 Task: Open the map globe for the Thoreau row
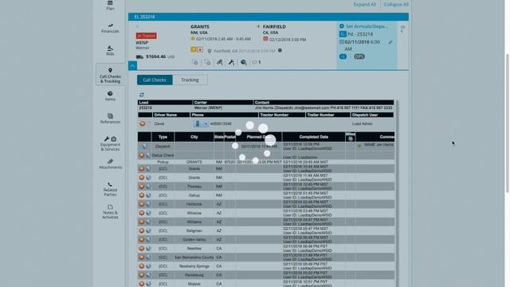[148, 187]
